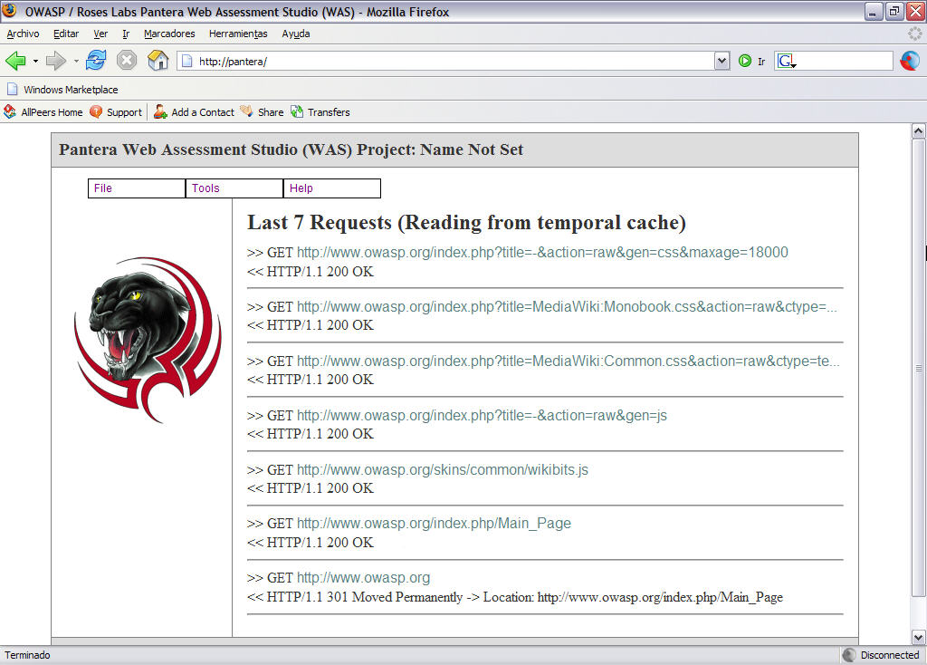Click the Share toolbar button

coord(262,111)
